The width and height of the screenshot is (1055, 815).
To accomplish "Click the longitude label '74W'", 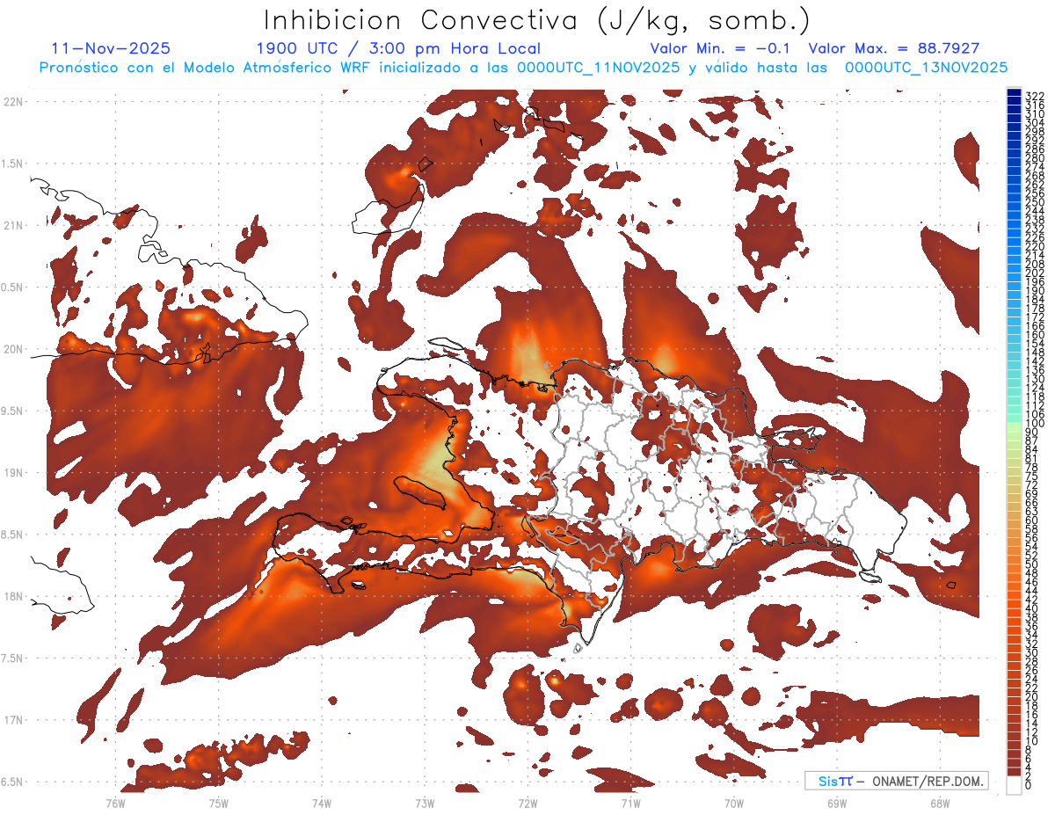I will pyautogui.click(x=322, y=803).
